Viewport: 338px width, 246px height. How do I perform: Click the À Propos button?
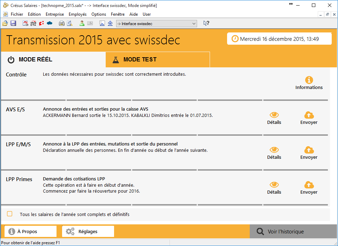(30, 232)
